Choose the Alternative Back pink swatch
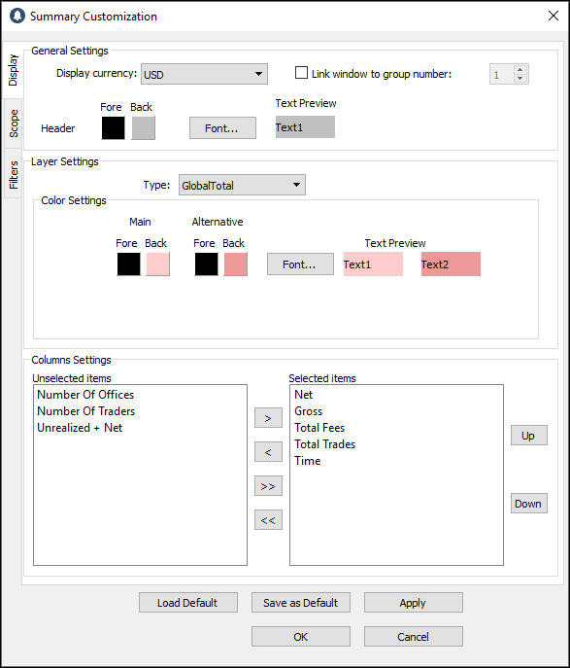 point(235,264)
